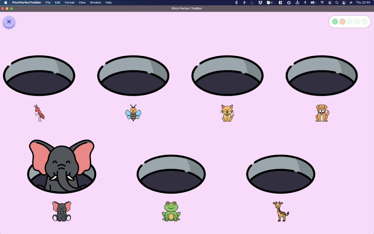
Task: Click the small elephant icon
Action: click(x=62, y=211)
